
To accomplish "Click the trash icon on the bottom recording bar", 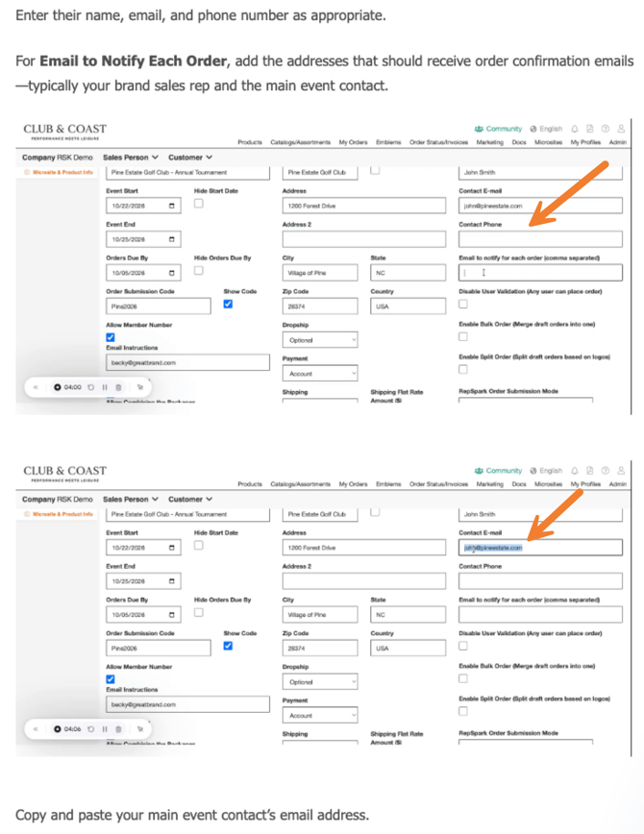I will point(118,729).
